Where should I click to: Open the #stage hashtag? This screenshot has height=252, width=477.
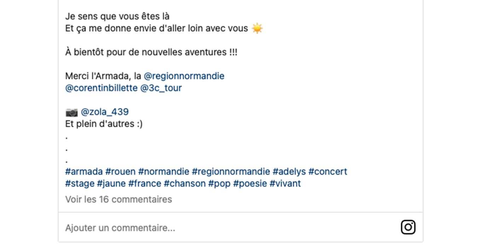(80, 184)
